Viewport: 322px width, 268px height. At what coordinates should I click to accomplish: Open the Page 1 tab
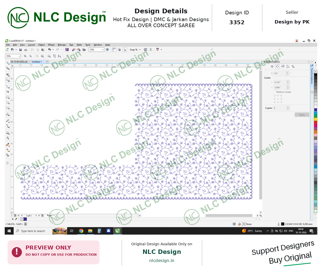pyautogui.click(x=50, y=216)
